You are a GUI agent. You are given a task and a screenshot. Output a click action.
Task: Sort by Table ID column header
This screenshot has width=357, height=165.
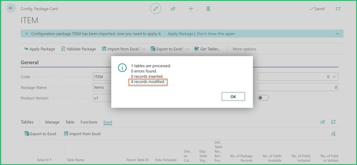pyautogui.click(x=44, y=160)
